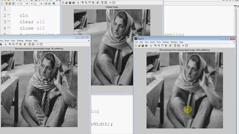Image resolution: width=239 pixels, height=134 pixels.
Task: Save Figure 5 with floppy icon
Action: point(143,45)
